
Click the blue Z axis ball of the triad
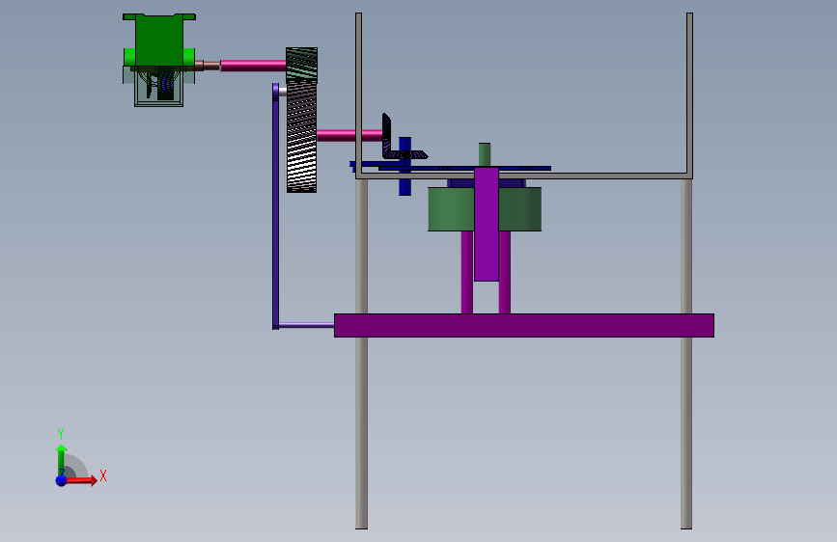[x=62, y=480]
